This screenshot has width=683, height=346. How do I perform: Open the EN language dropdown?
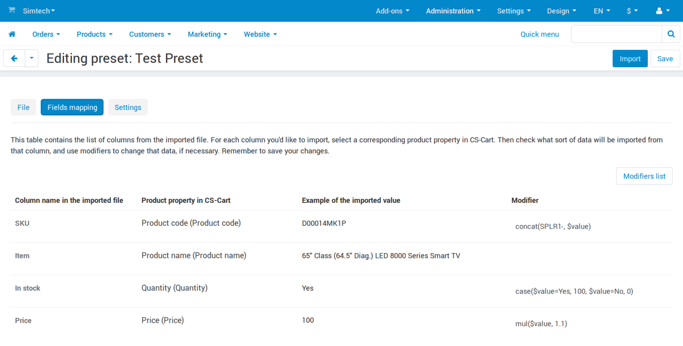tap(601, 11)
